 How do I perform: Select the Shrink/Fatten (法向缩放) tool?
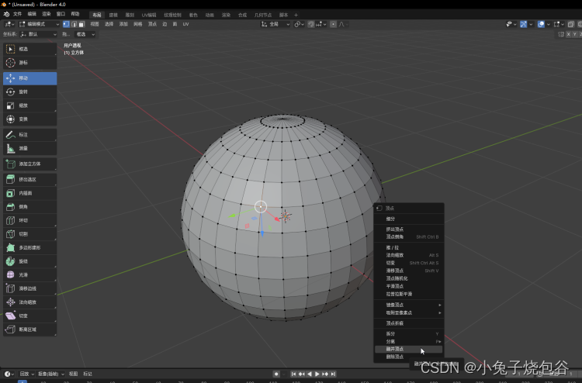pyautogui.click(x=29, y=302)
